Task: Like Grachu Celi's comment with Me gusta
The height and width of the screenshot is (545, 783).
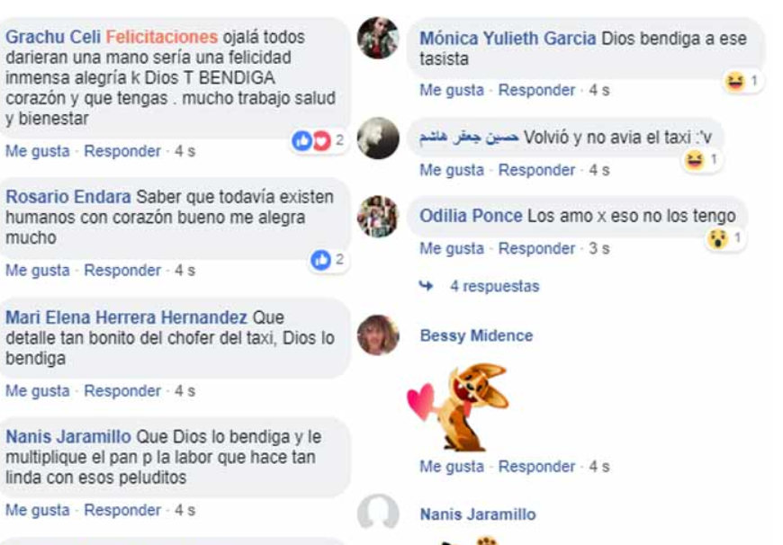Action: pos(38,151)
